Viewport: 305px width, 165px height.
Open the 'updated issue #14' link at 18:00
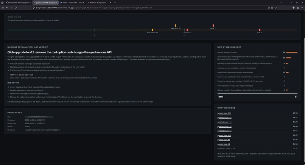click(x=224, y=126)
